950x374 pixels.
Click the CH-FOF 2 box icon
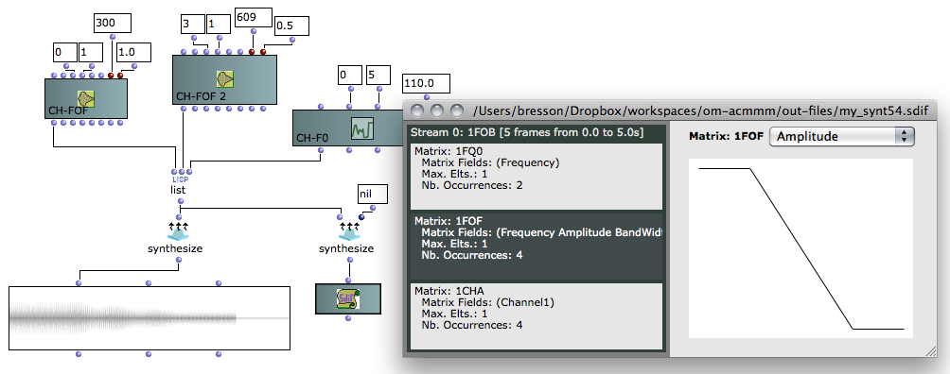click(225, 78)
